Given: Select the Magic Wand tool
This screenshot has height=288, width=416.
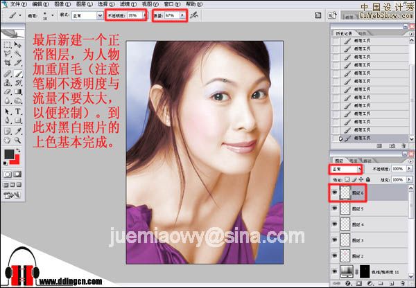Looking at the screenshot, I should tap(17, 54).
